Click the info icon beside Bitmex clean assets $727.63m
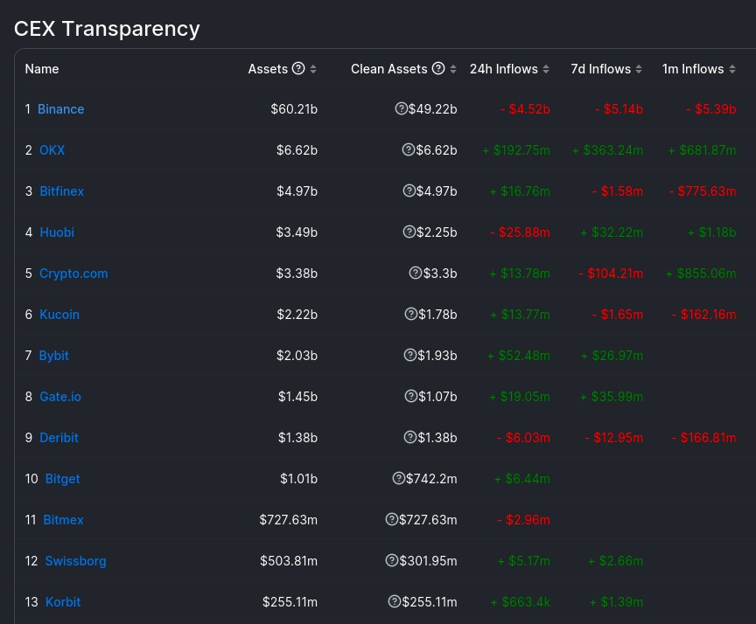Viewport: 756px width, 624px height. click(391, 519)
